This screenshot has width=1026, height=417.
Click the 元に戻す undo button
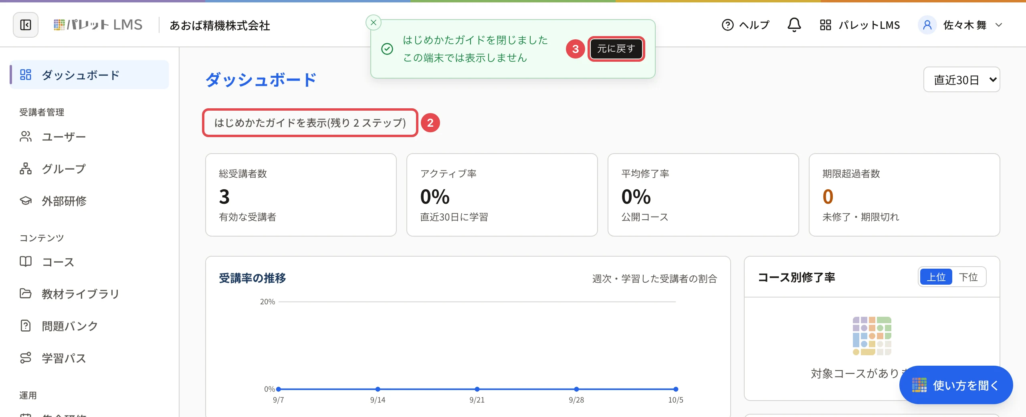click(x=616, y=49)
